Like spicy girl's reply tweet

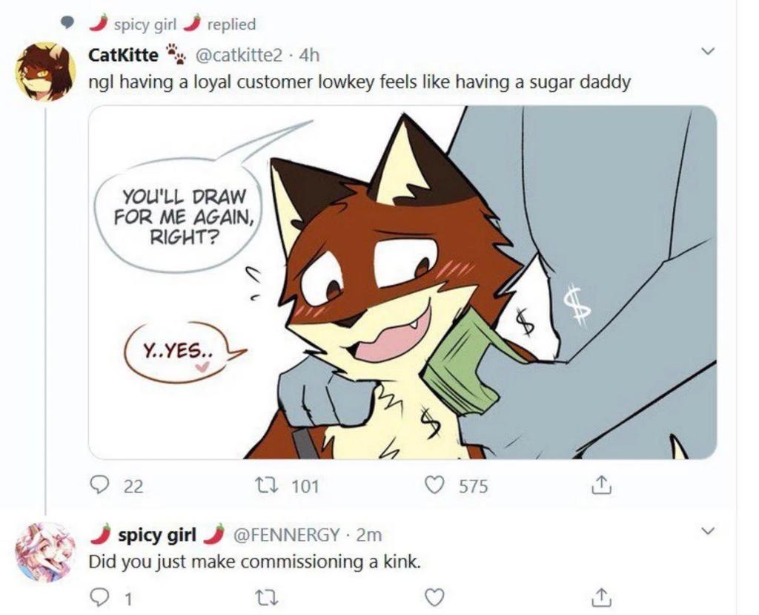[436, 596]
